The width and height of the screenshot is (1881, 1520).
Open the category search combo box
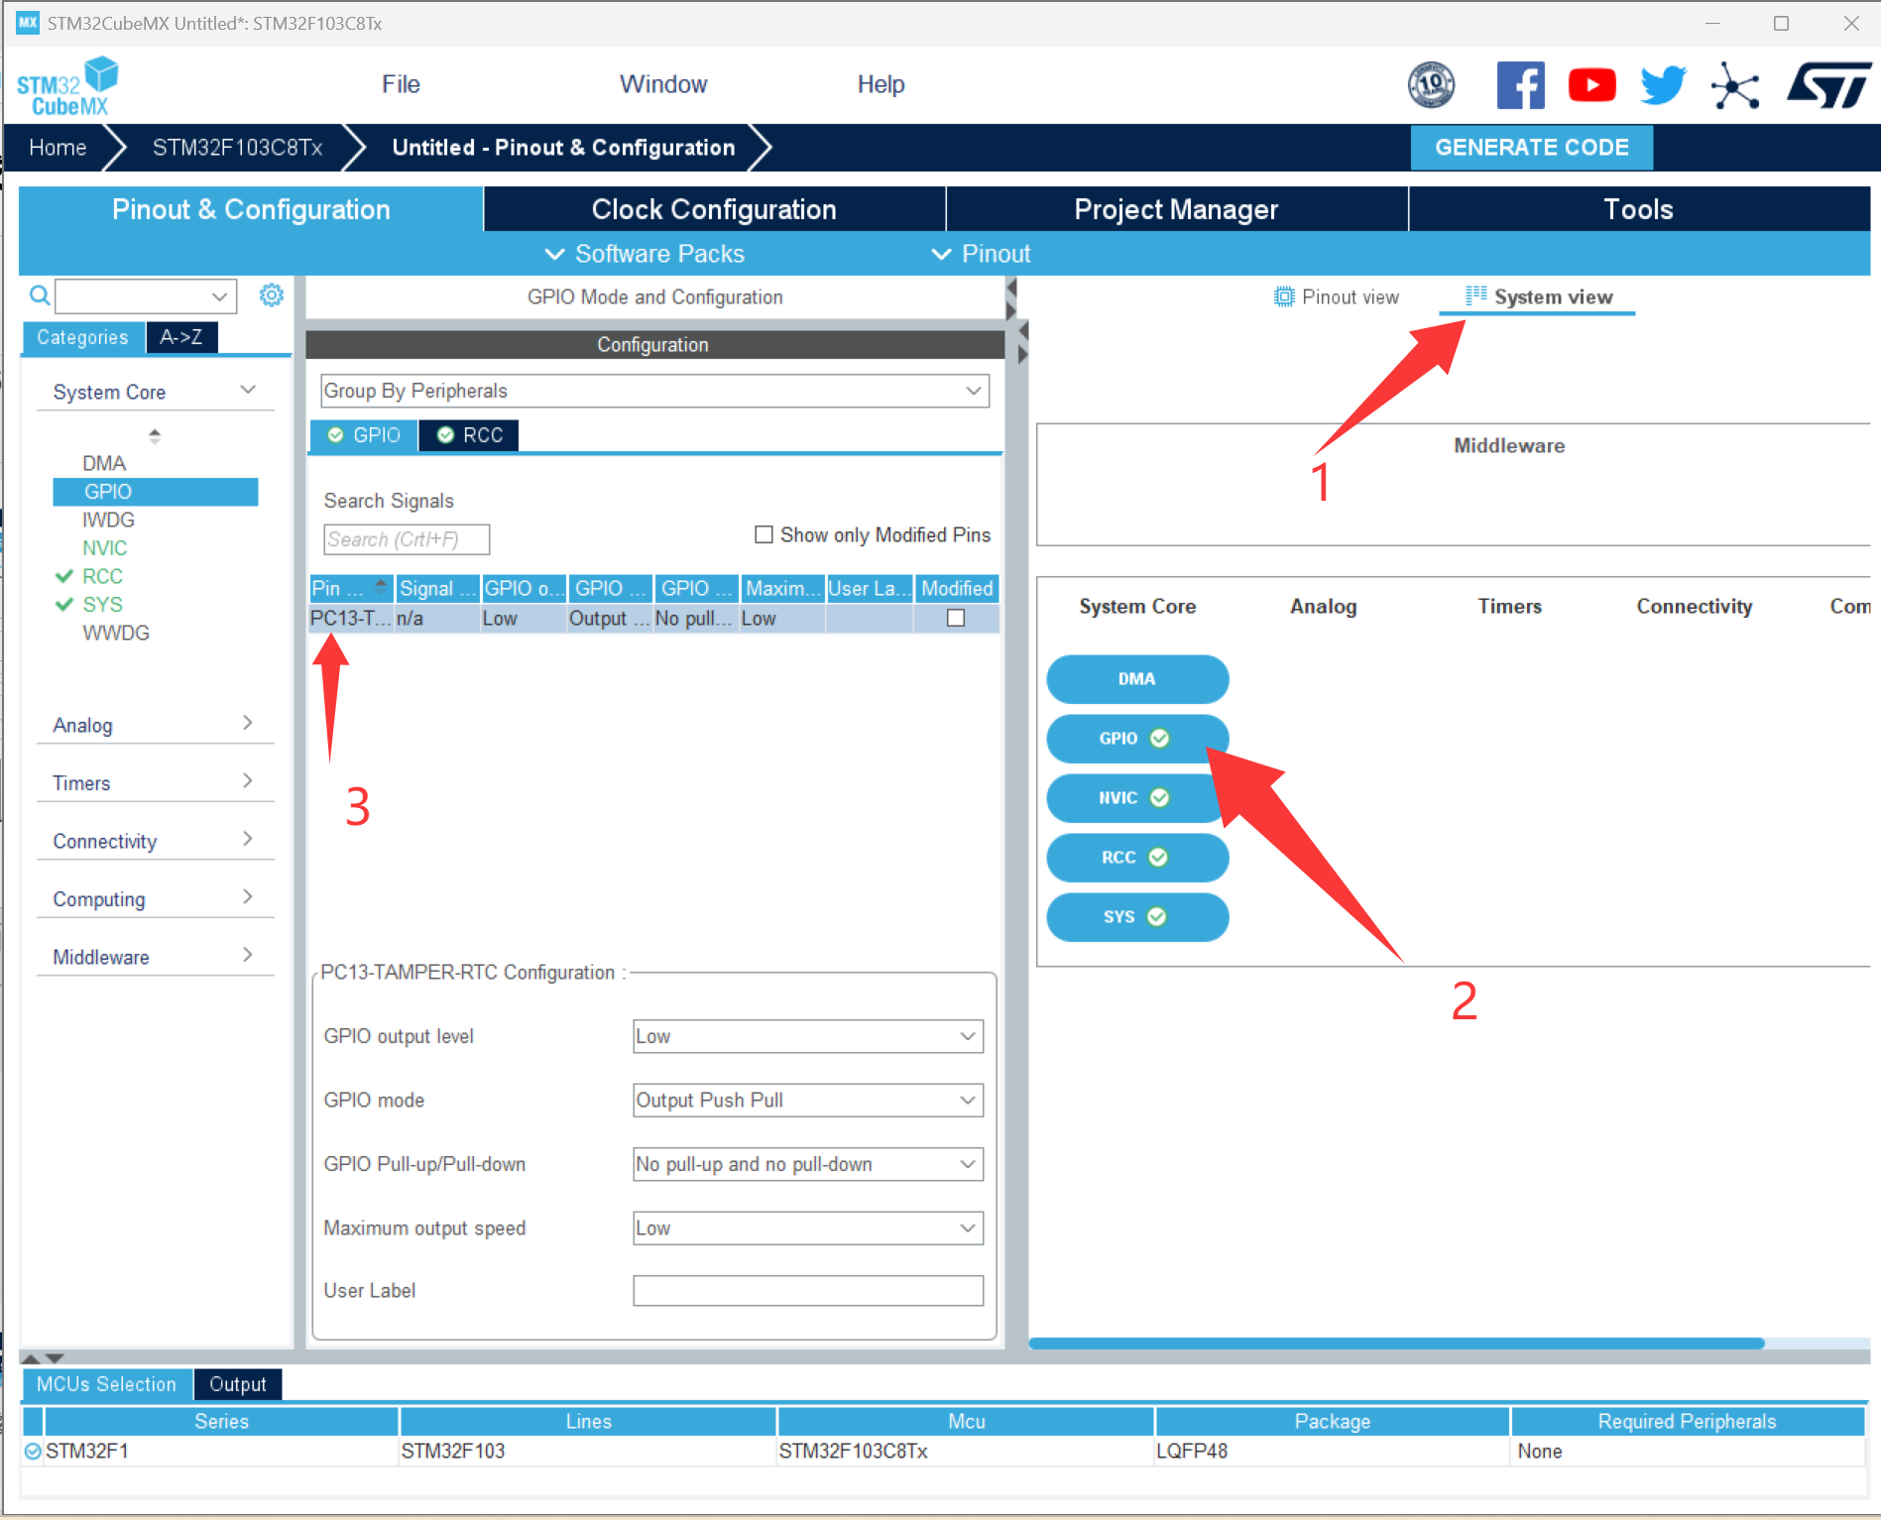[146, 295]
